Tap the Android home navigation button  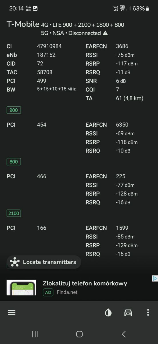(x=79, y=334)
